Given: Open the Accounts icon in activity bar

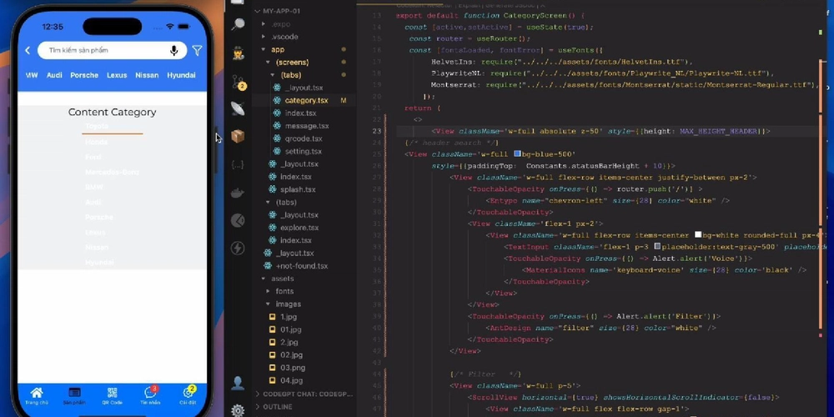Looking at the screenshot, I should point(238,383).
